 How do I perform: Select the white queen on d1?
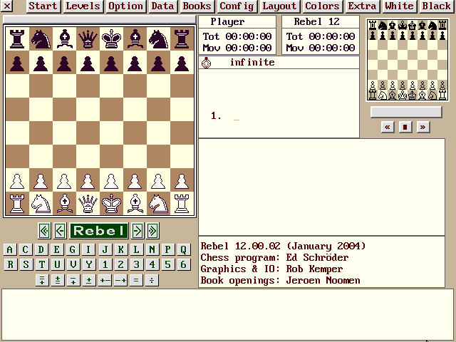(x=88, y=204)
